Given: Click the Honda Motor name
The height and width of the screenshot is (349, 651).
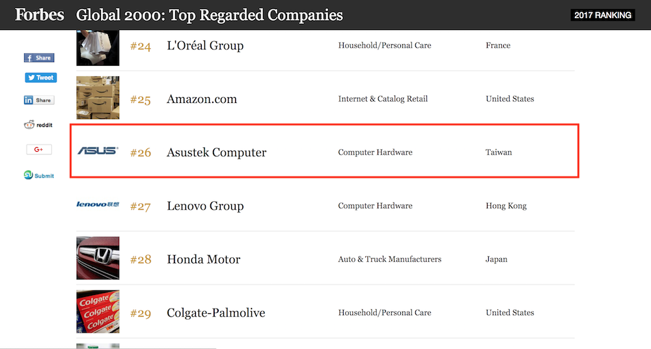Looking at the screenshot, I should (204, 259).
